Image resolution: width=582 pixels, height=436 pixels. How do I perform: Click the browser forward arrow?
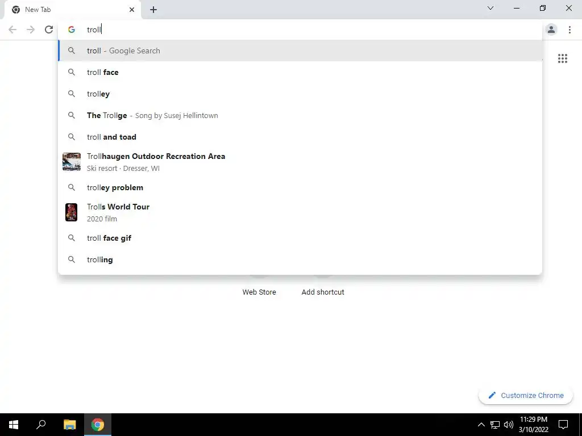pyautogui.click(x=31, y=30)
